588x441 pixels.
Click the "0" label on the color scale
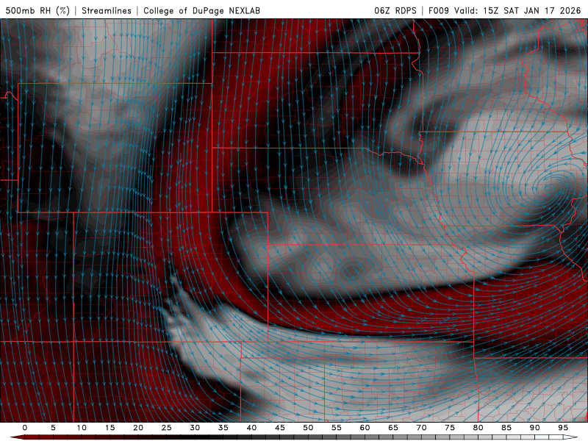25,428
